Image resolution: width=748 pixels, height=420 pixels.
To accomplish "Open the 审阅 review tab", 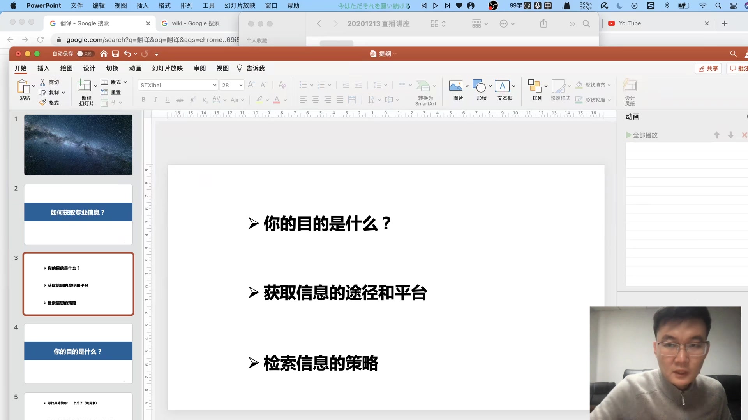I will click(x=200, y=68).
